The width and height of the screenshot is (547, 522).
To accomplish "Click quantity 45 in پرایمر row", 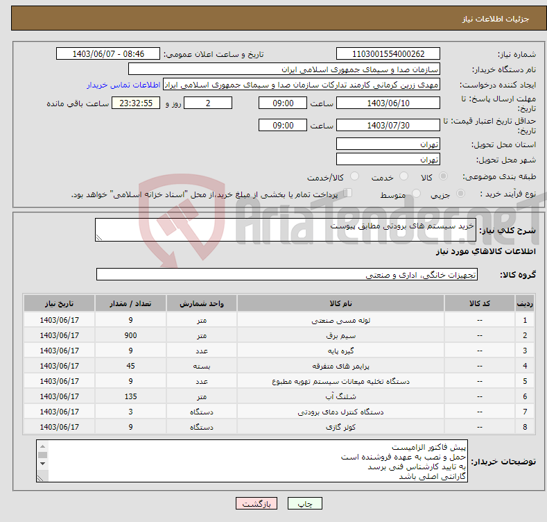I will (130, 366).
